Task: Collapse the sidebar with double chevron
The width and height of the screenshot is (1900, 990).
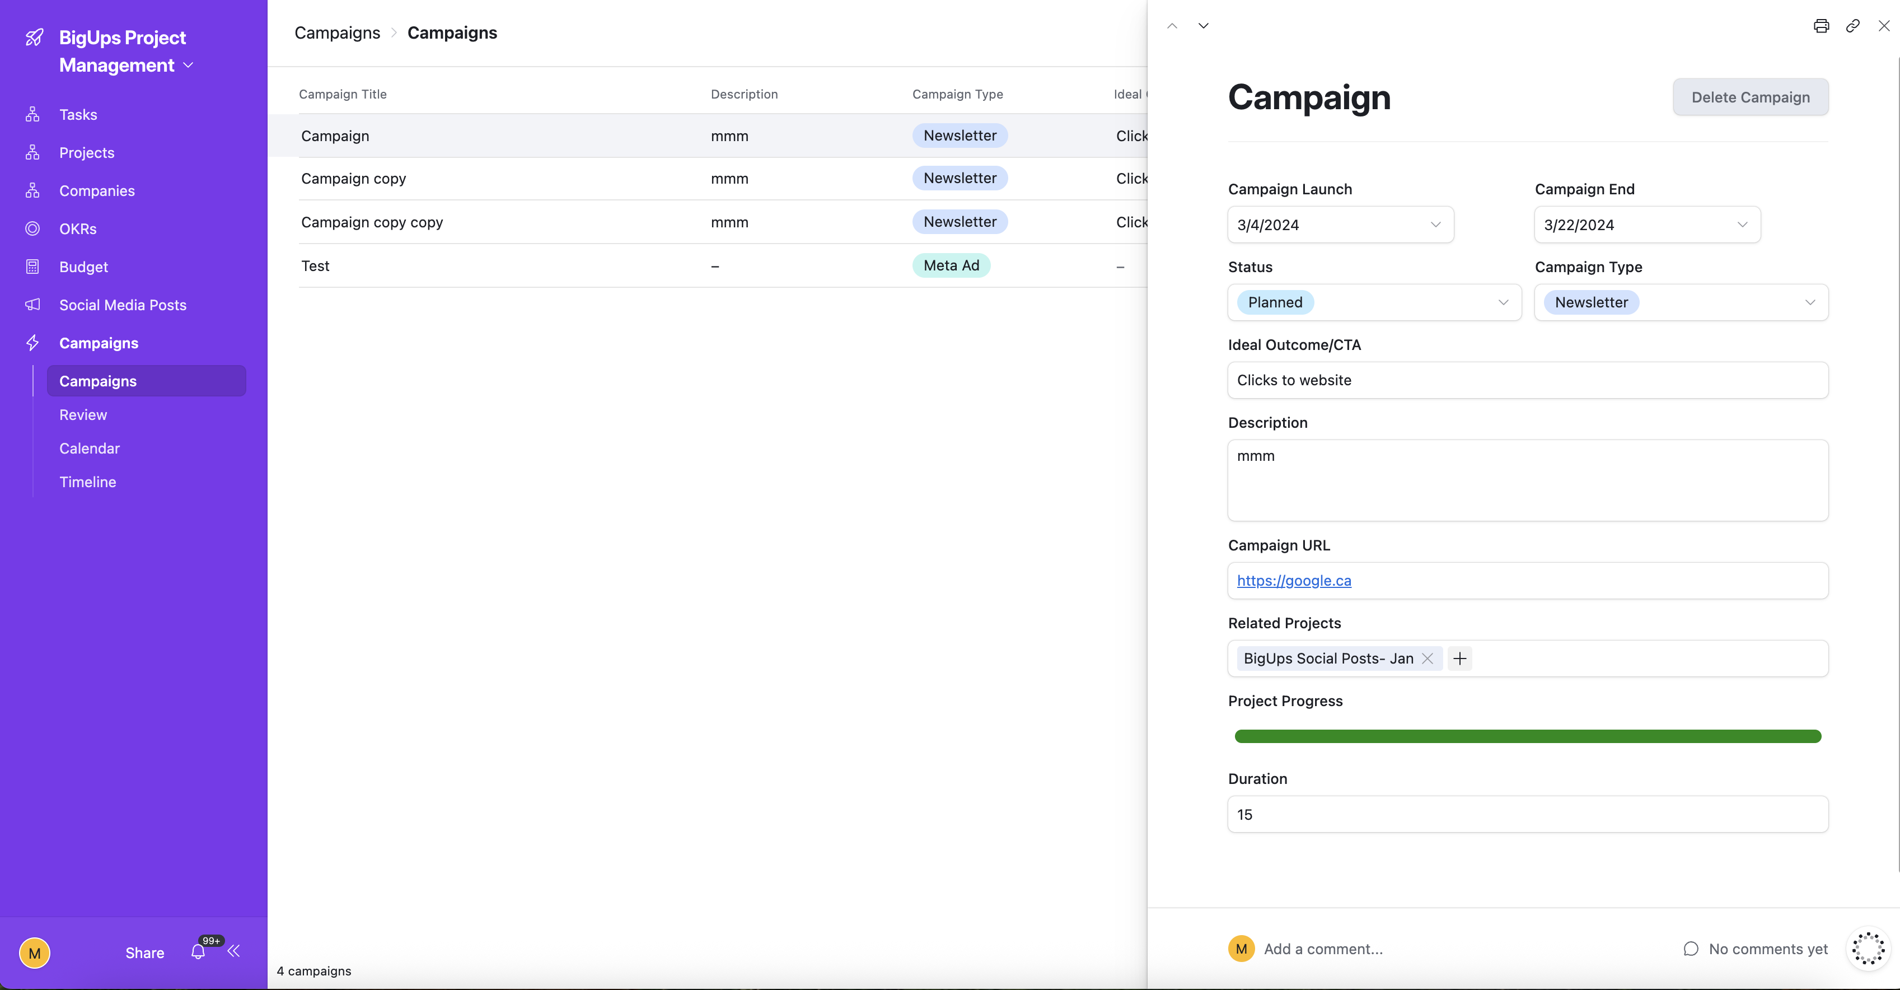Action: 234,951
